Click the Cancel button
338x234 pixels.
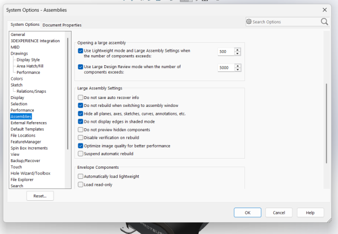tap(279, 213)
